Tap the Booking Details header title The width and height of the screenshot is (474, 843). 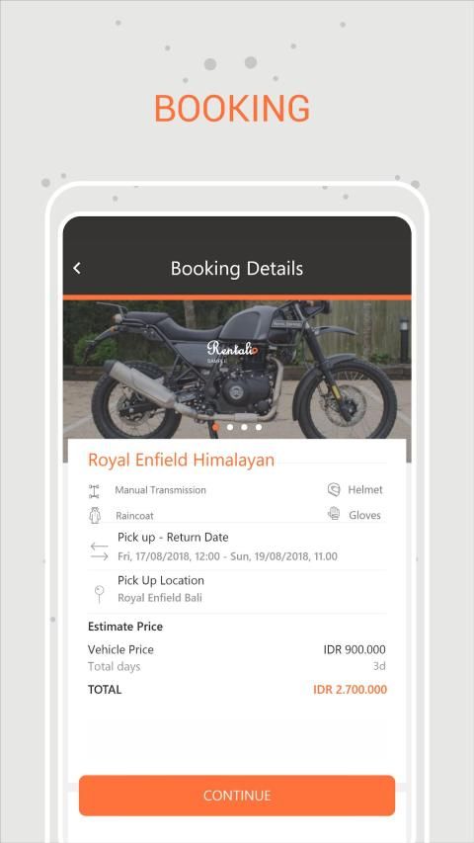[x=237, y=268]
